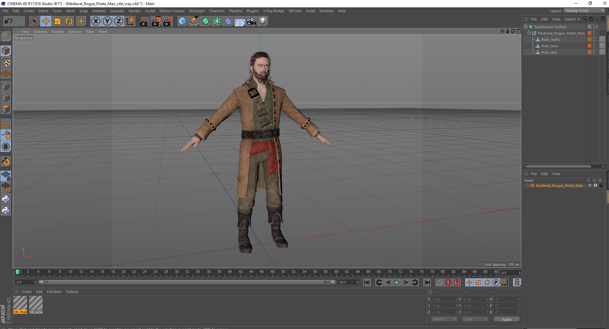Select the Live Selection tool

pos(34,21)
